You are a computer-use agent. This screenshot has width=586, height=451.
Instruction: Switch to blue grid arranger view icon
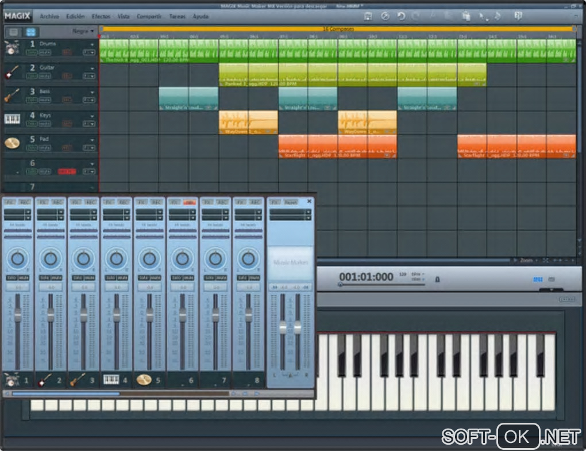(x=30, y=32)
